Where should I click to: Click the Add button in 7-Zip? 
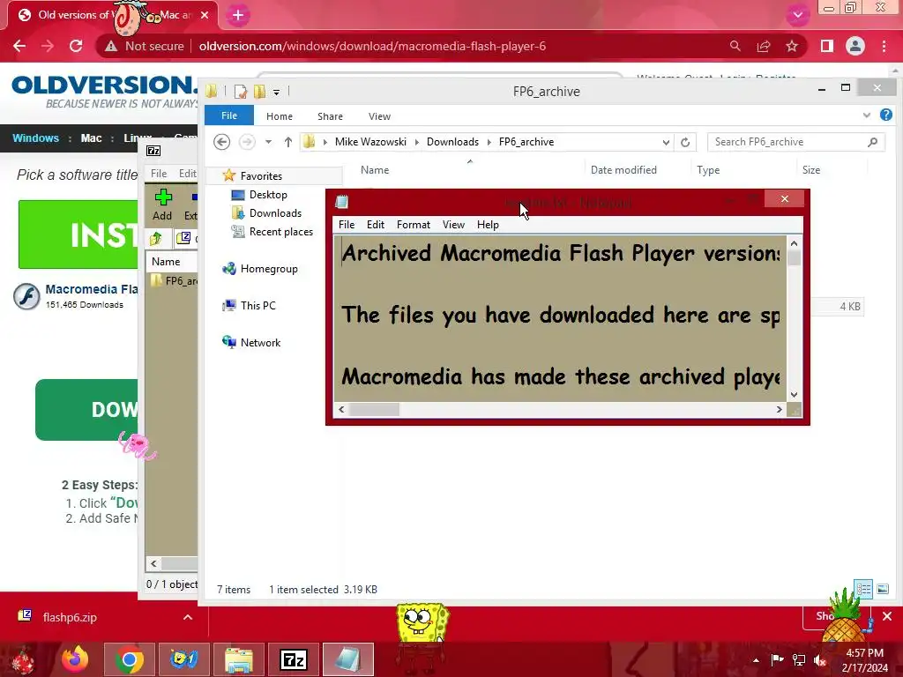point(162,205)
